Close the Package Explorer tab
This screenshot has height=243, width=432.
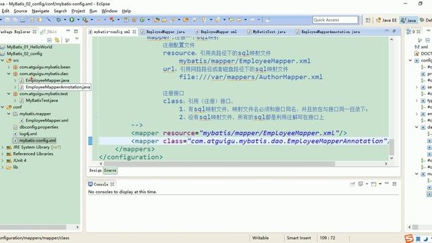pyautogui.click(x=34, y=32)
